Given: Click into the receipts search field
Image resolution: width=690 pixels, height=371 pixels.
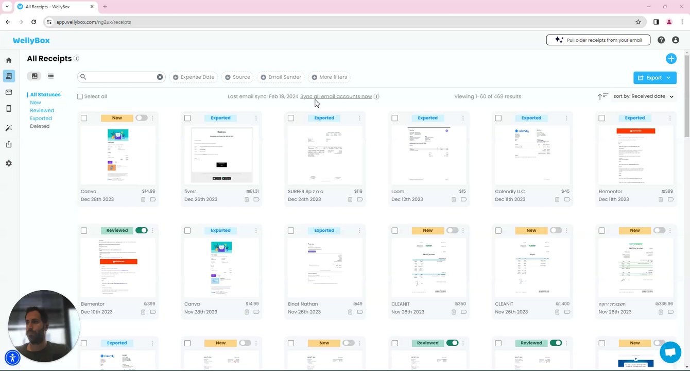Looking at the screenshot, I should click(121, 77).
